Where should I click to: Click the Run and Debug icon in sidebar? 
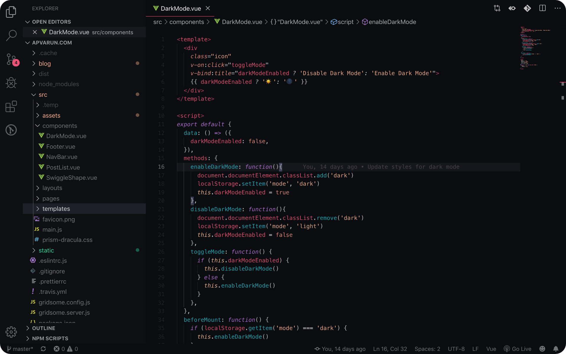click(11, 83)
